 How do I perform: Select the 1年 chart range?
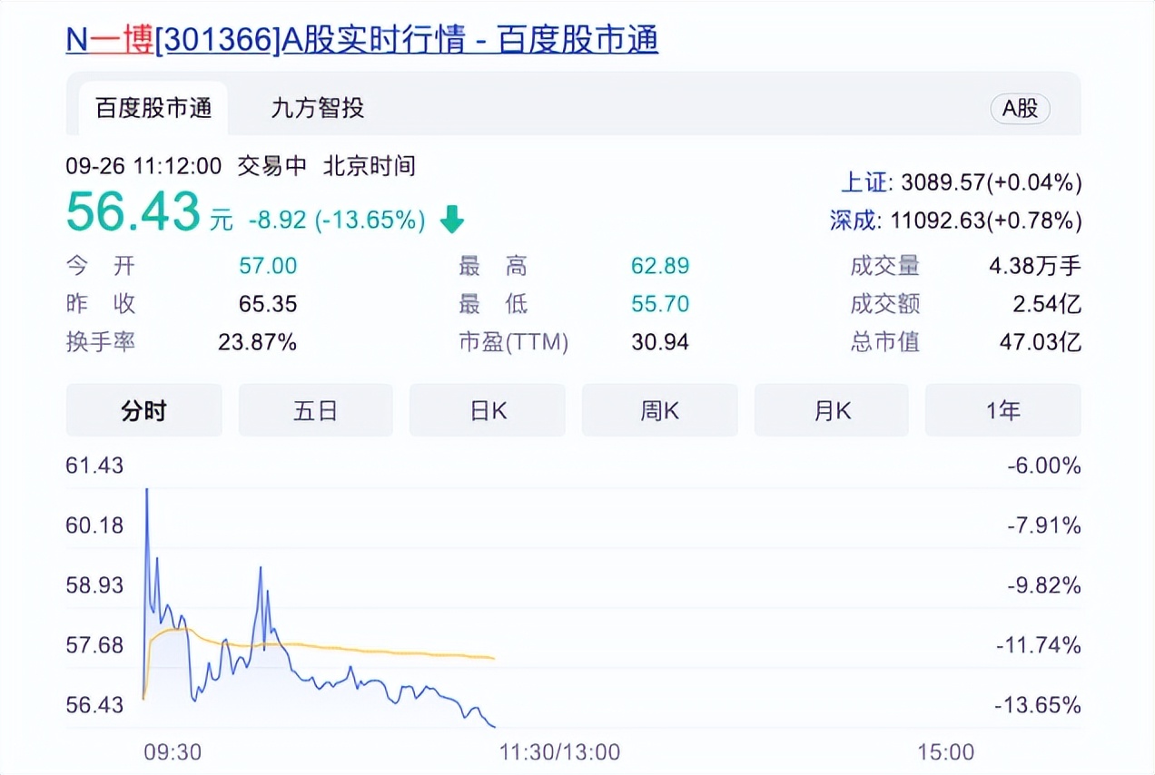tap(1002, 411)
